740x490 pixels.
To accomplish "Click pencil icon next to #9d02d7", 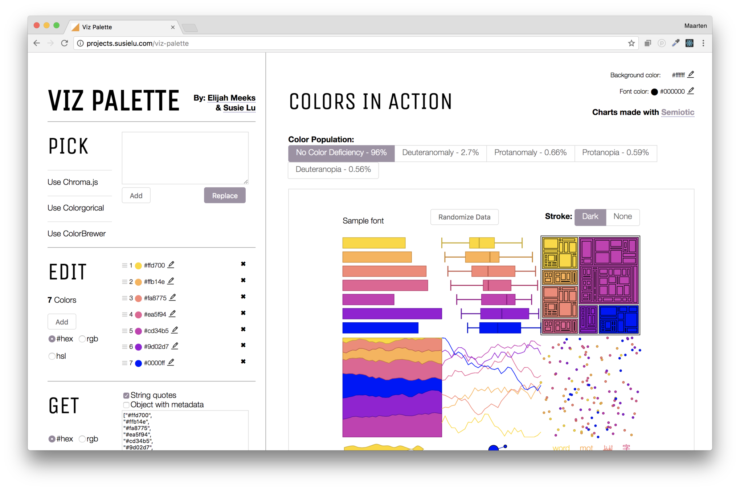I will [x=175, y=346].
